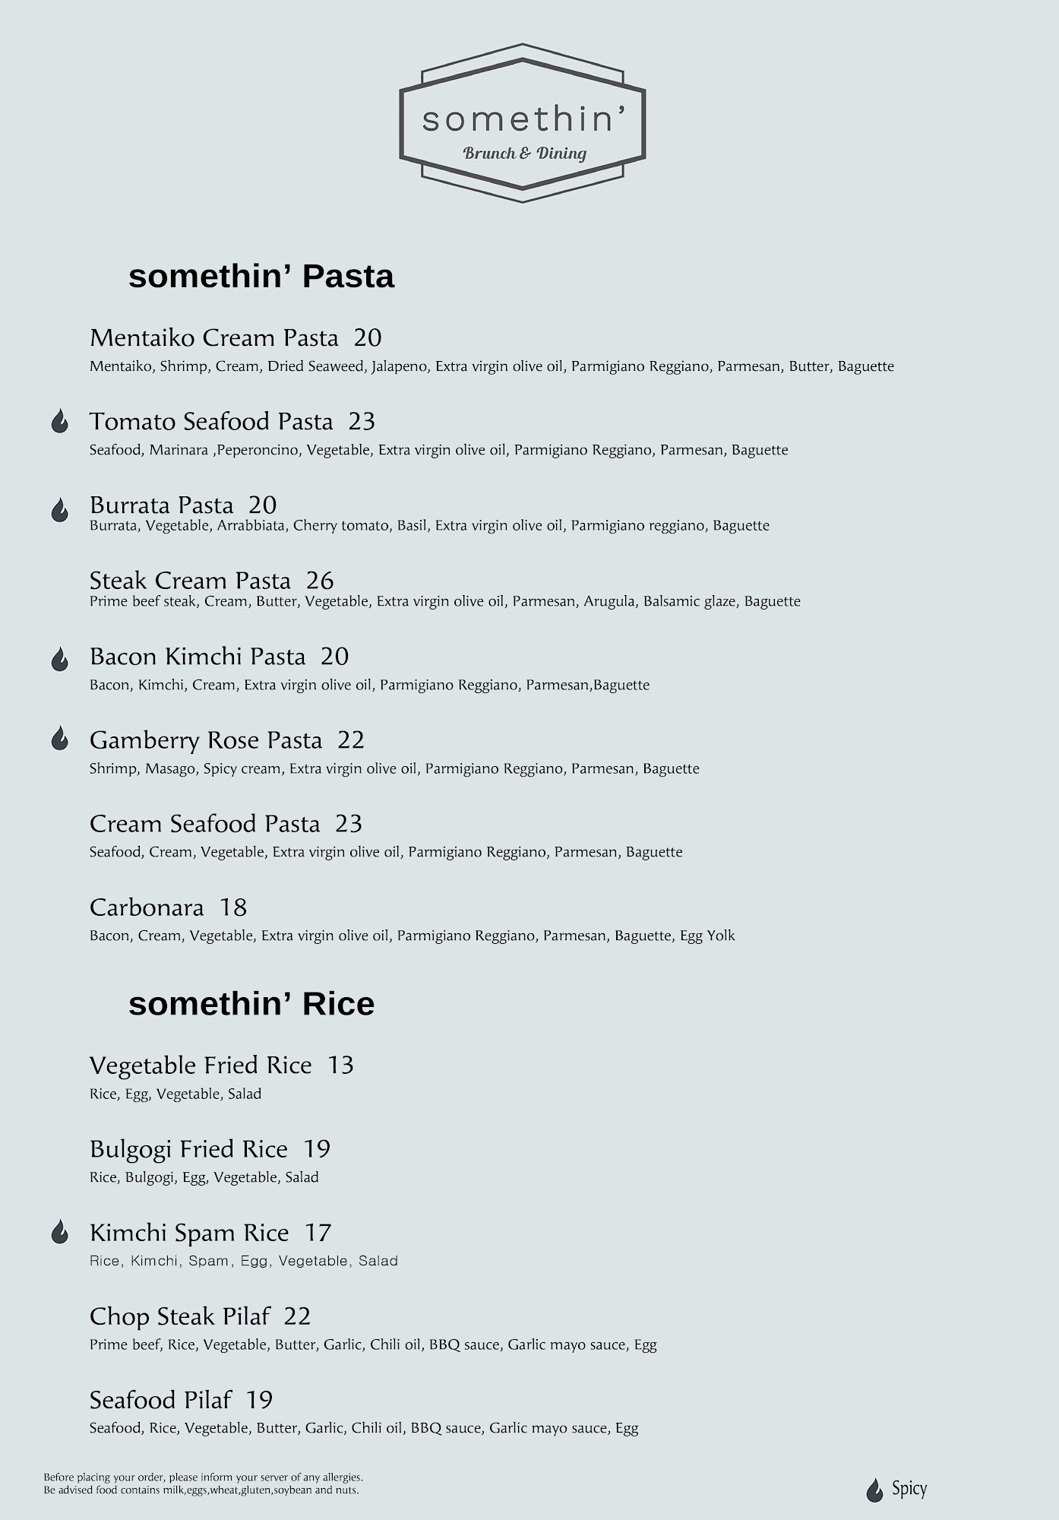Click the somethin' Brunch & Dining logo

click(523, 123)
